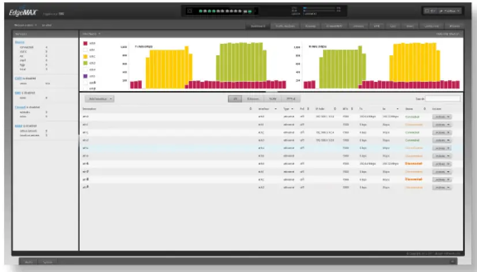Image resolution: width=477 pixels, height=272 pixels.
Task: Open the Add Interface dropdown
Action: coord(99,99)
